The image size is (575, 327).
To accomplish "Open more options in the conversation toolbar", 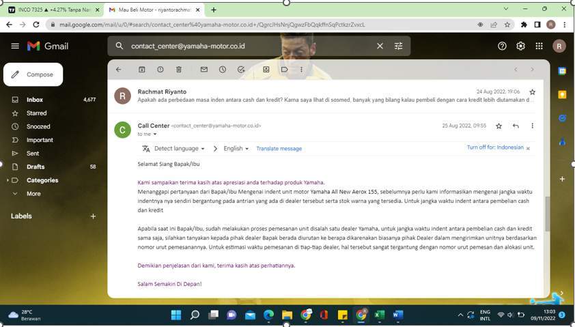I will coord(301,69).
